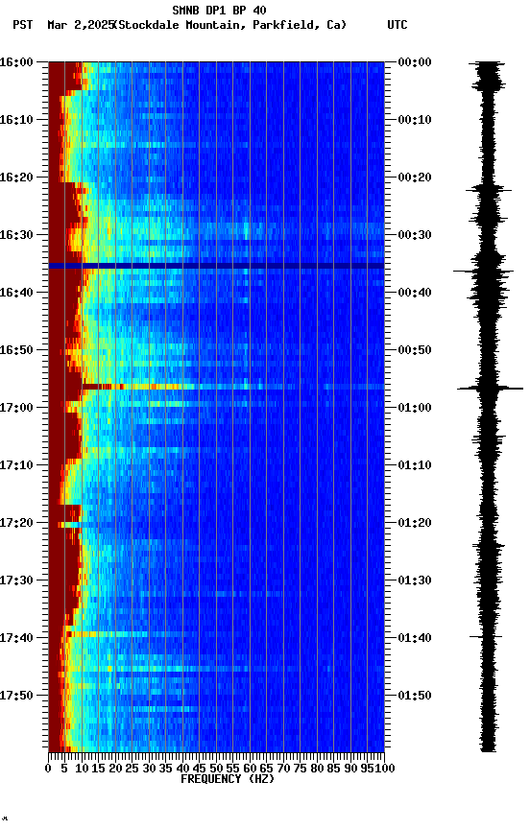This screenshot has height=829, width=530.
Task: Click the 16:20 PST time label
Action: [16, 178]
